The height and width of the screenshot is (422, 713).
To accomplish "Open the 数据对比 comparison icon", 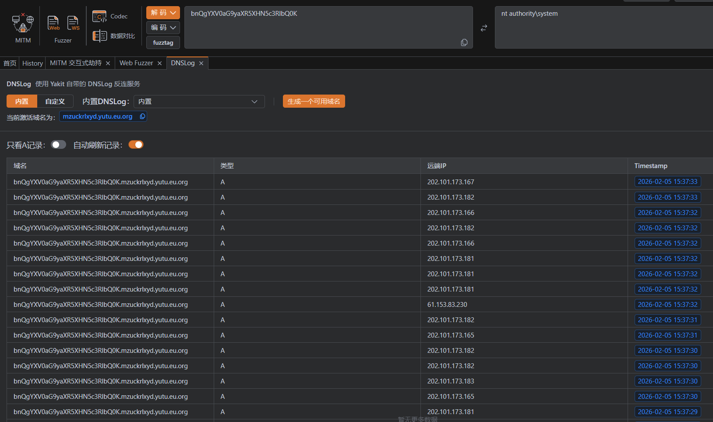I will (100, 36).
